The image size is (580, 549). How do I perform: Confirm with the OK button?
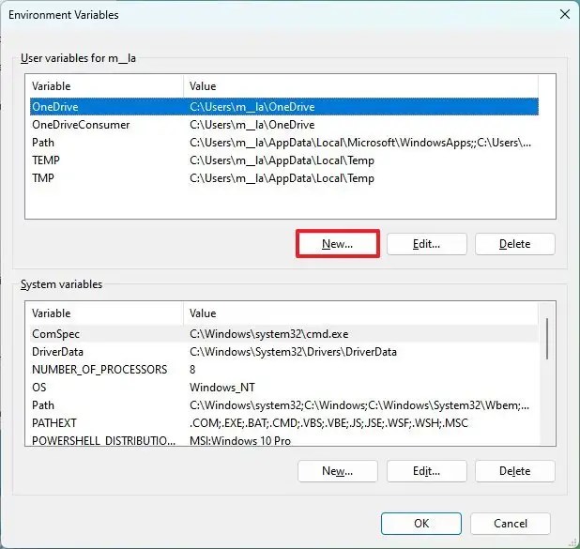421,524
